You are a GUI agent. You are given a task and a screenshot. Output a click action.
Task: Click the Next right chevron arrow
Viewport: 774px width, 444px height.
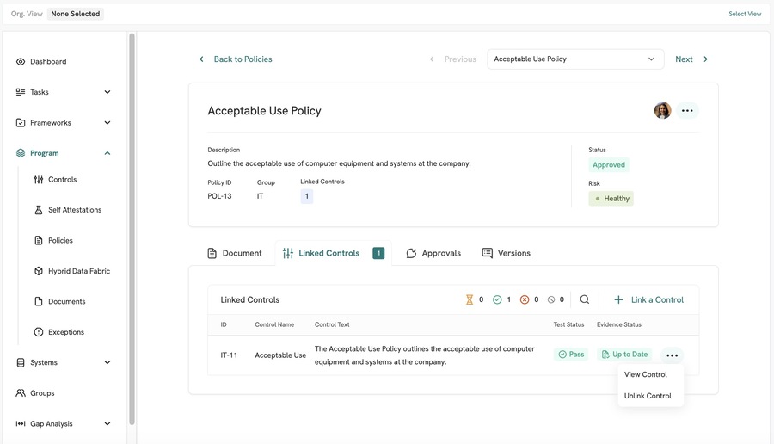click(x=705, y=59)
